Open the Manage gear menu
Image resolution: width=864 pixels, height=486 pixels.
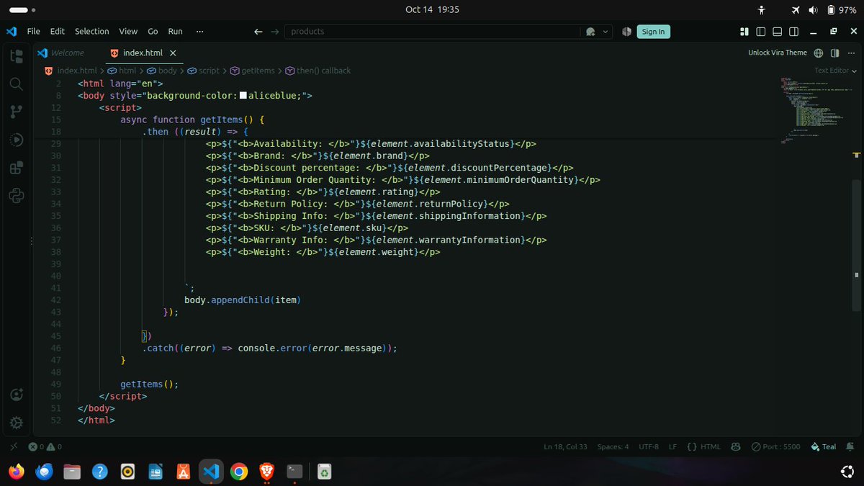(x=16, y=423)
